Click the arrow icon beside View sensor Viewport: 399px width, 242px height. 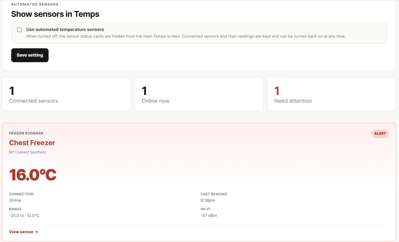click(37, 232)
